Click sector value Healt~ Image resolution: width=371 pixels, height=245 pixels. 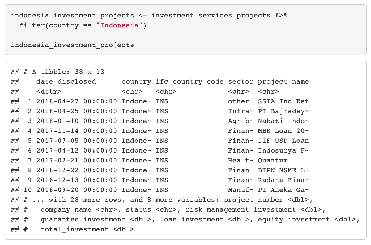[241, 161]
